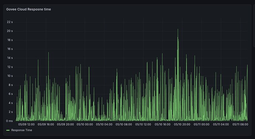Viewport: 255px width, 139px height.
Task: Click the tallest spike peak above 20 s
Action: 178,29
